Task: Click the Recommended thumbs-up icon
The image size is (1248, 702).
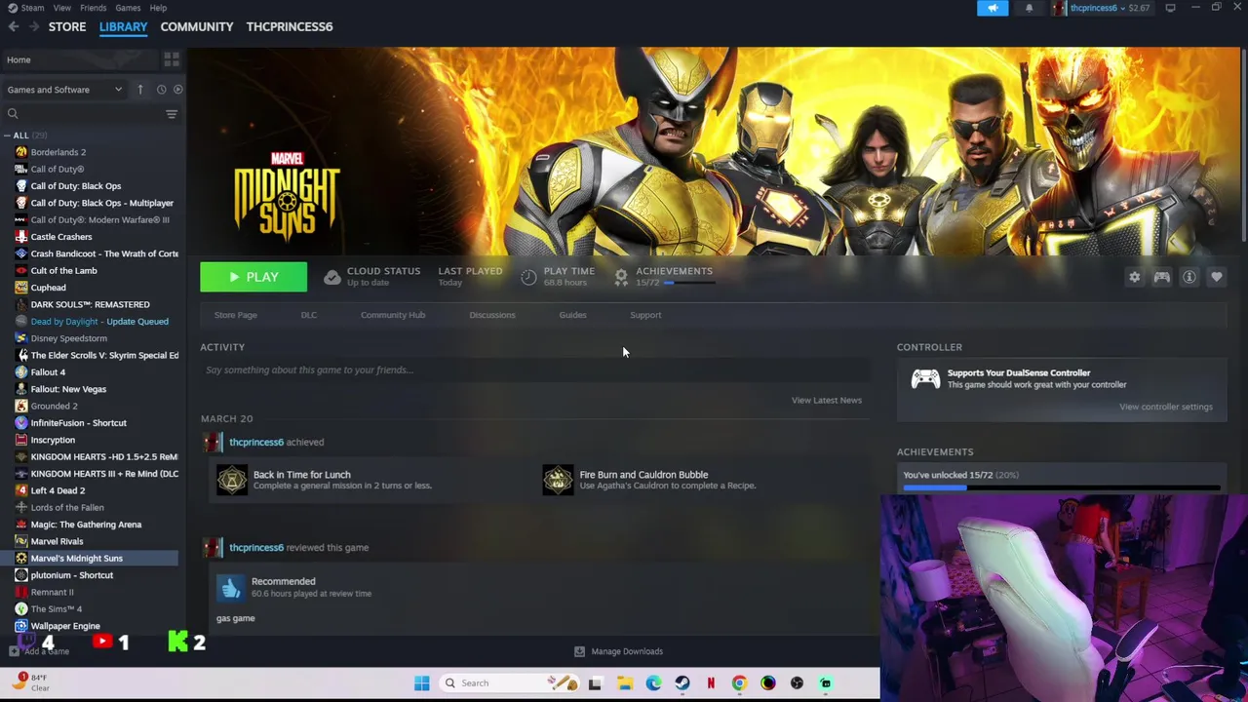Action: [231, 587]
